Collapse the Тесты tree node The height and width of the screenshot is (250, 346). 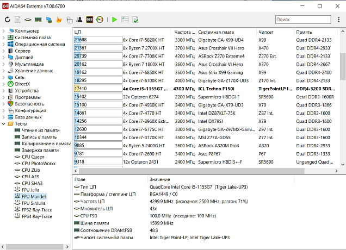click(4, 123)
